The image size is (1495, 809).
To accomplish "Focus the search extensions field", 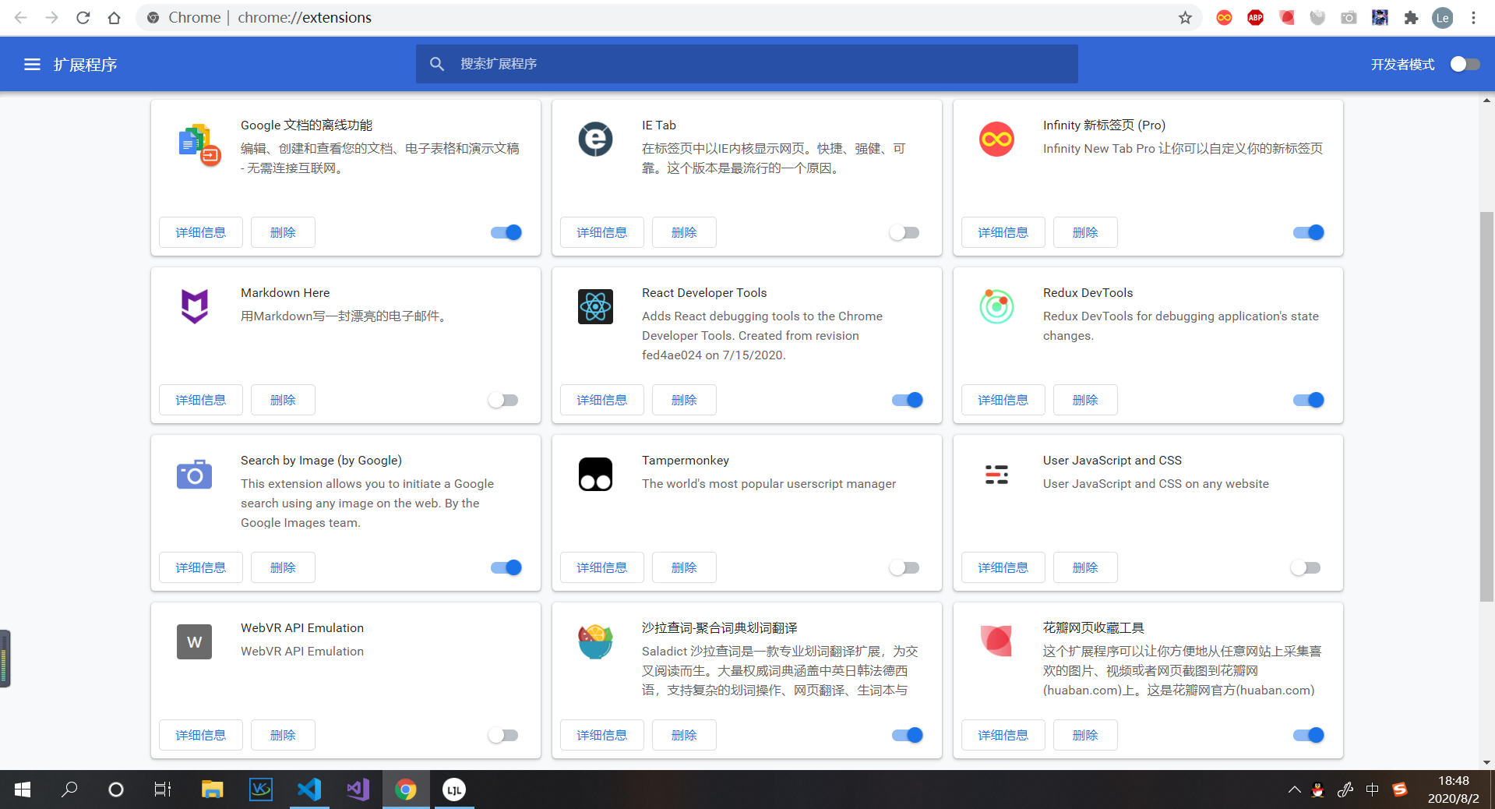I will tap(746, 64).
